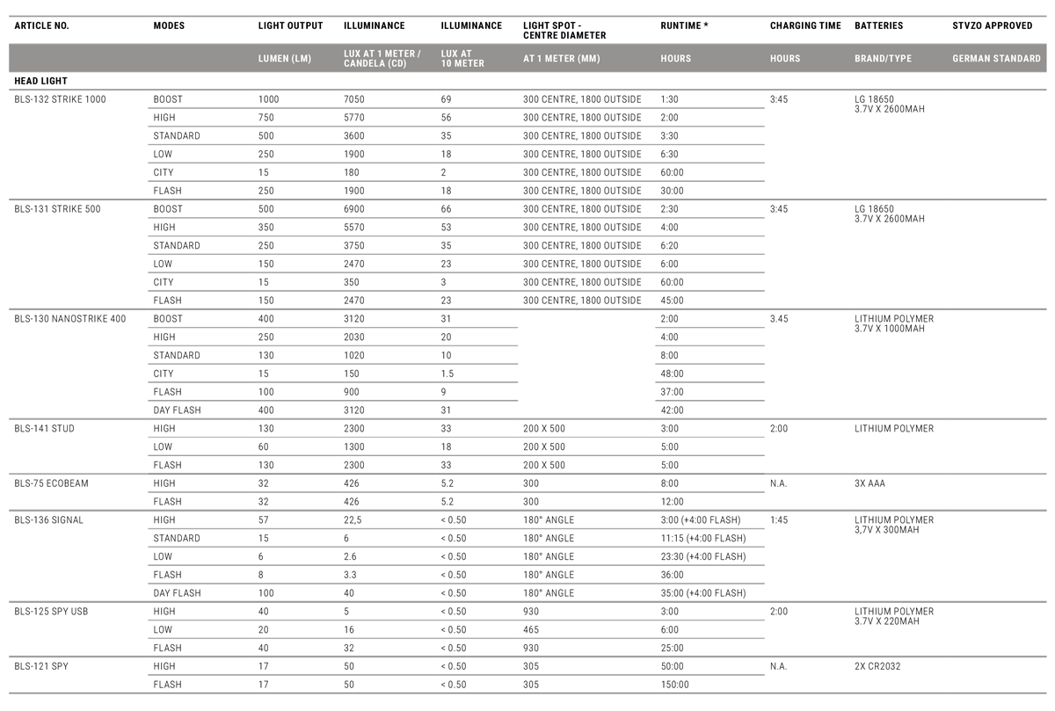This screenshot has height=711, width=1055.
Task: Click the 23:30 (+4:00 FLASH) runtime
Action: (702, 557)
